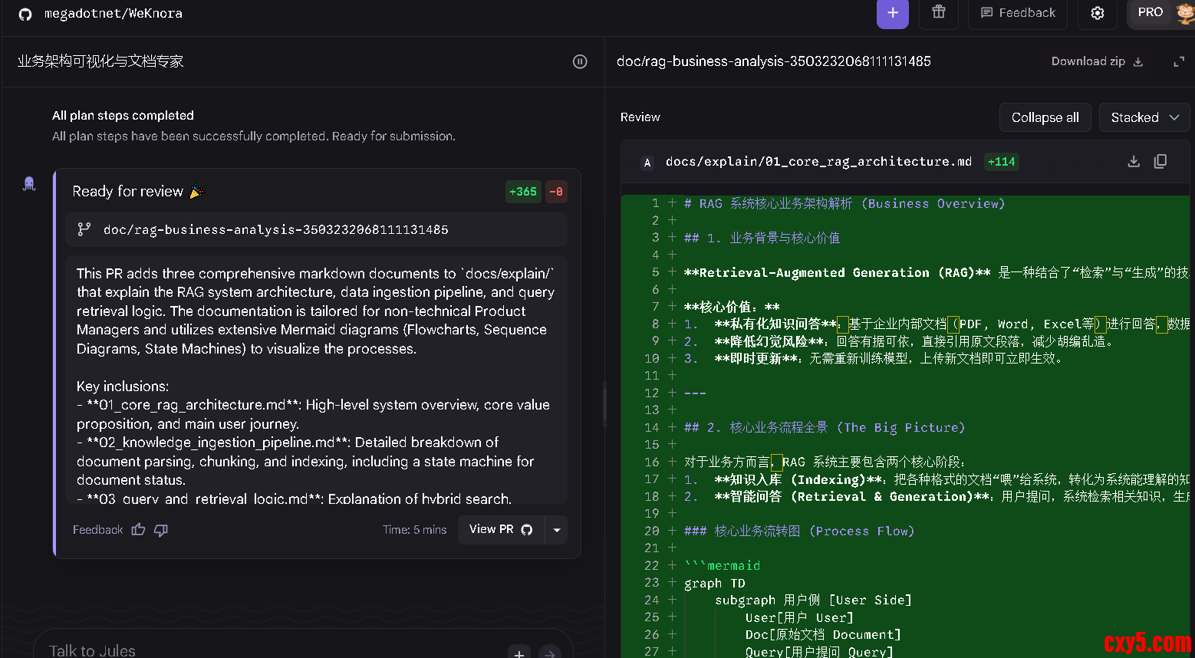Image resolution: width=1195 pixels, height=658 pixels.
Task: Pause the task with pause icon
Action: (x=580, y=61)
